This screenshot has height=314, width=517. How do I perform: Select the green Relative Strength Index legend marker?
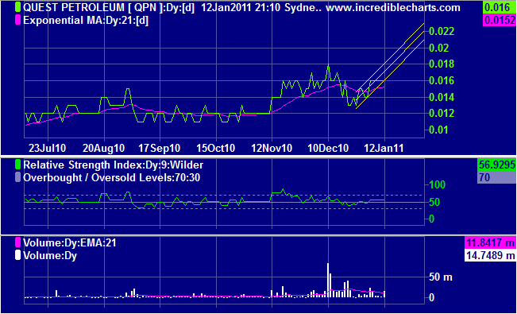point(18,165)
